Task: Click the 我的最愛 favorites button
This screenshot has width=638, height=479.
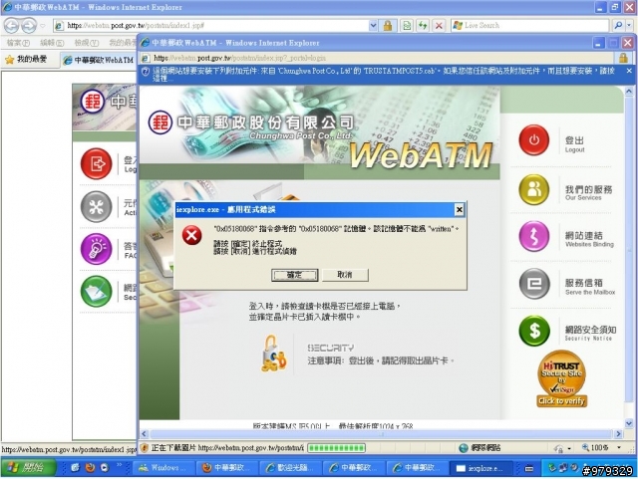Action: tap(26, 60)
